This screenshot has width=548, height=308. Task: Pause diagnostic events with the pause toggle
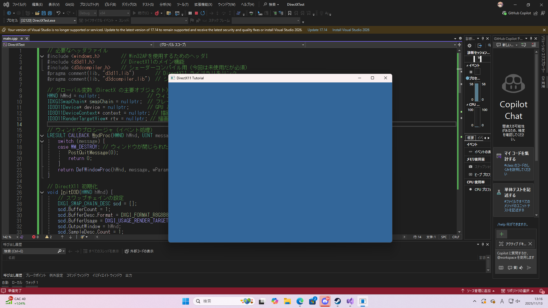click(471, 72)
